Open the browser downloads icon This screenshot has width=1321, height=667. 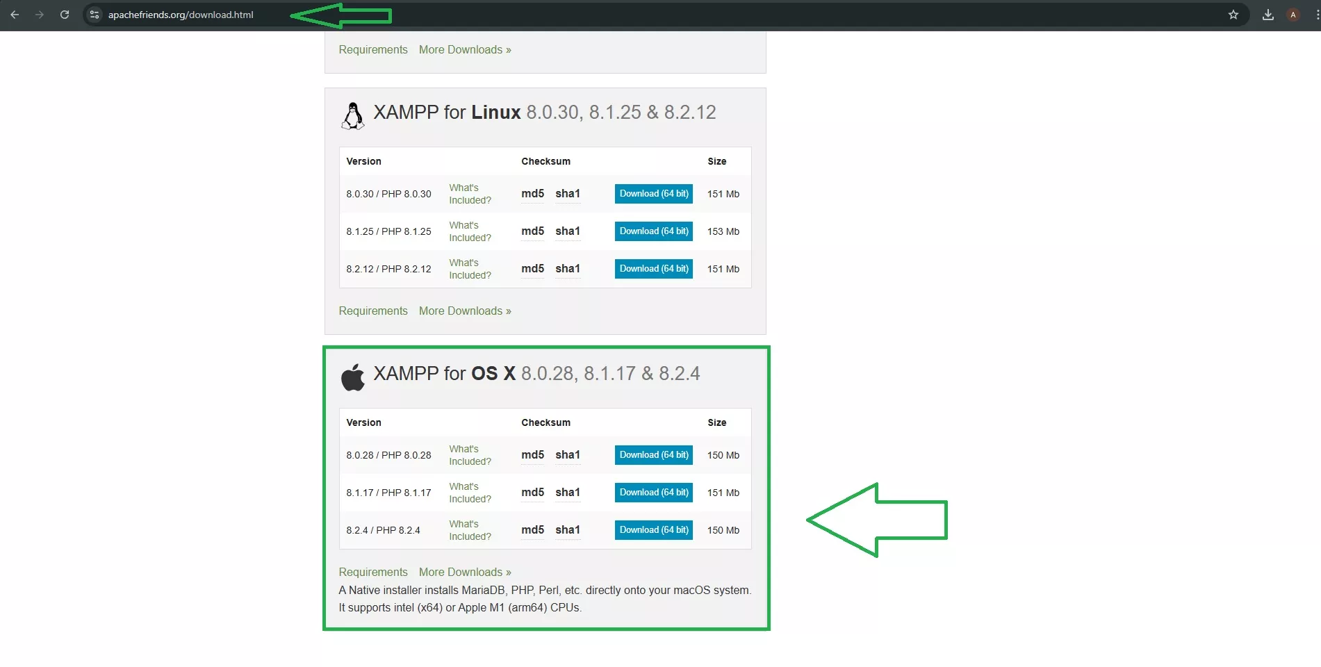[x=1267, y=15]
